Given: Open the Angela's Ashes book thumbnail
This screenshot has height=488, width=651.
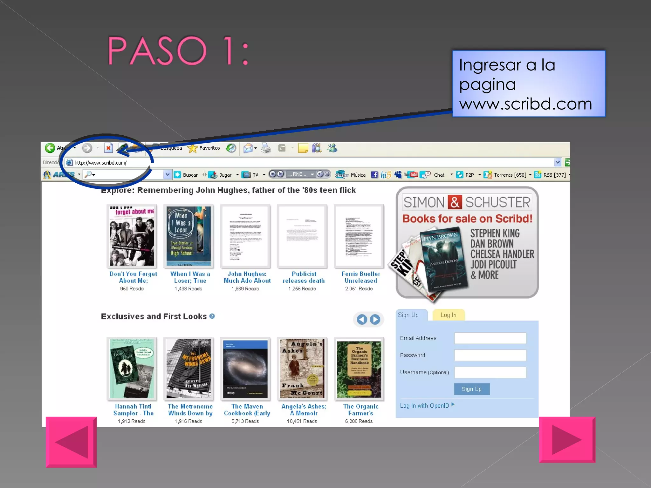Looking at the screenshot, I should pyautogui.click(x=302, y=369).
